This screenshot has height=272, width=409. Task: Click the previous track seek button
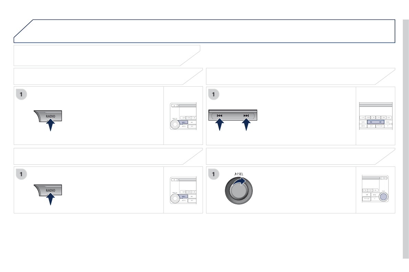pos(220,116)
